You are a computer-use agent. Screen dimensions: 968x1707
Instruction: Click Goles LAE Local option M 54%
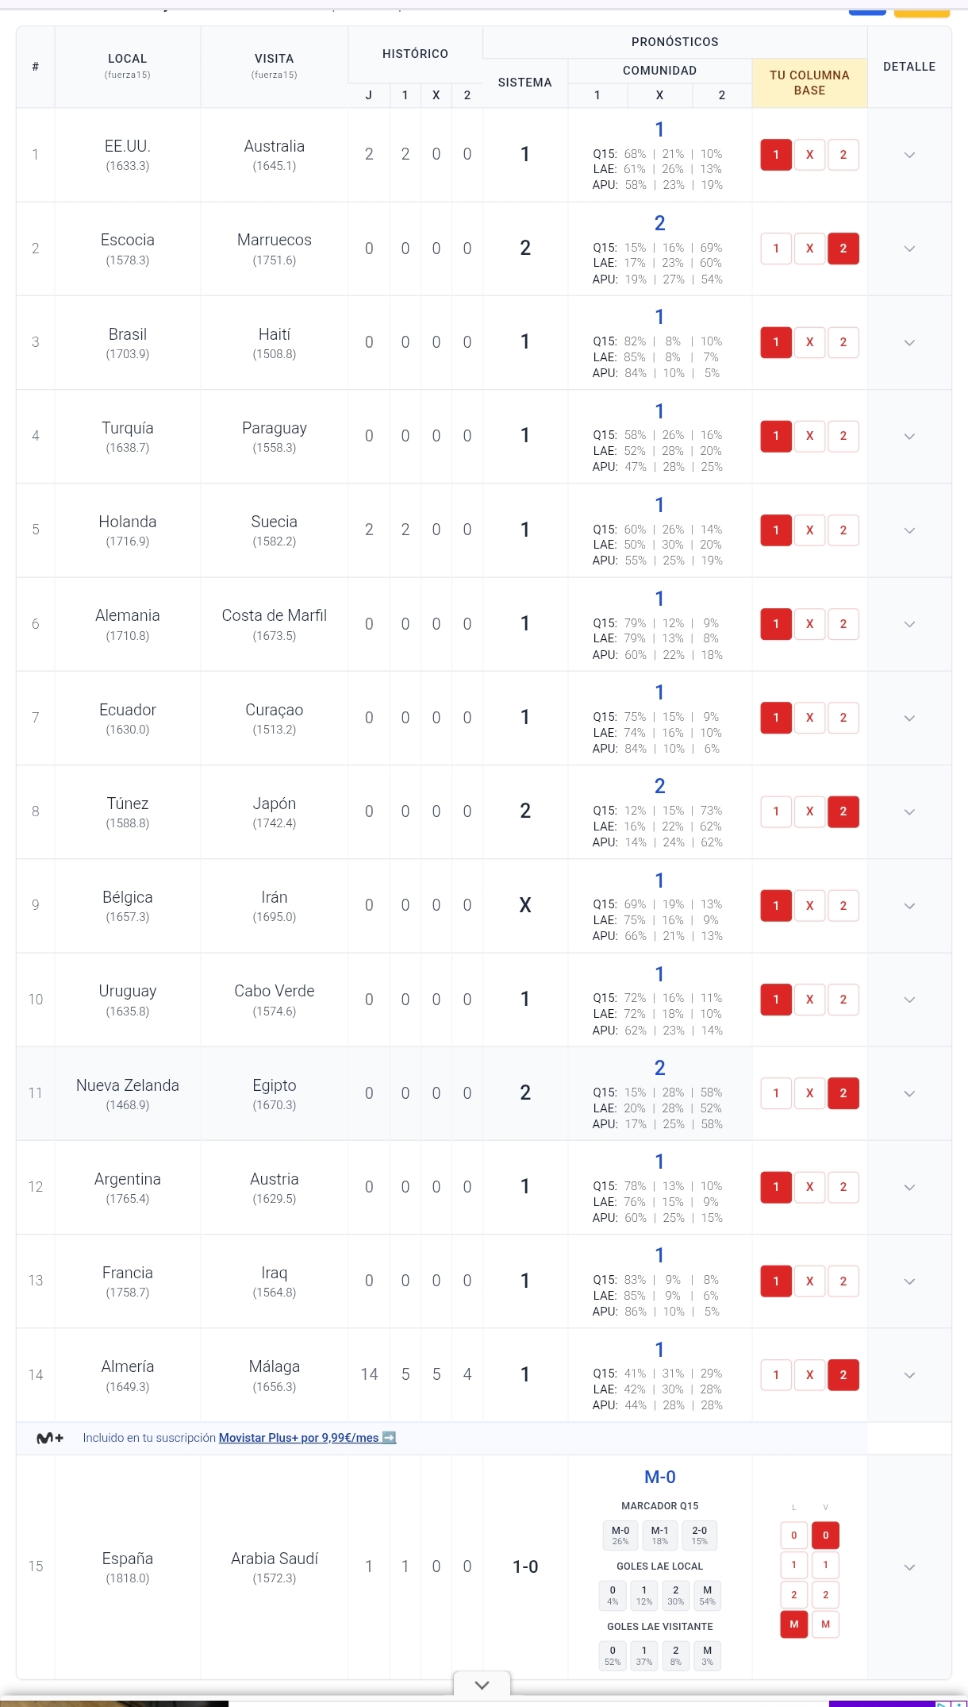[707, 1595]
